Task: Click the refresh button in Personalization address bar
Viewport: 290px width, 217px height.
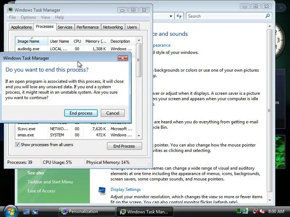Action: (x=179, y=16)
